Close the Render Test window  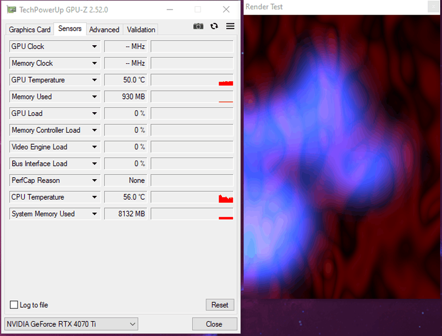tap(434, 7)
